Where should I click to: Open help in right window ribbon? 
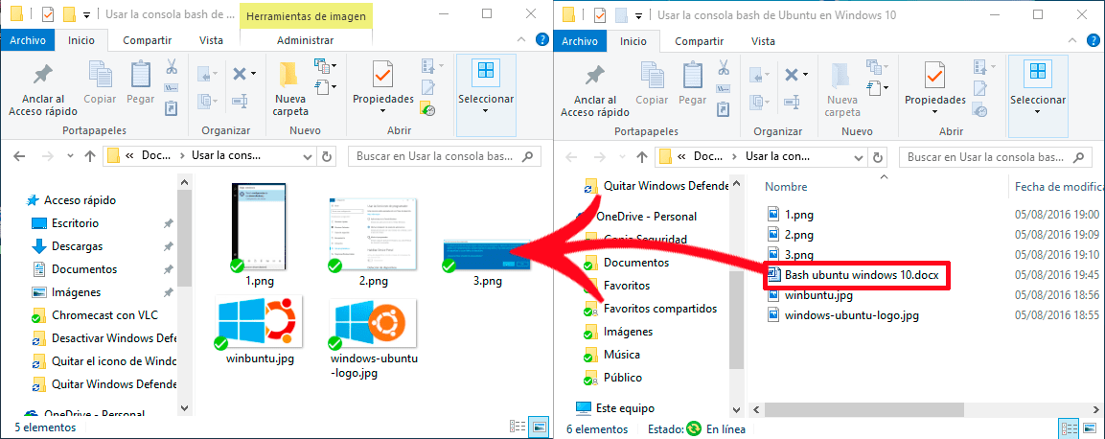coord(1094,40)
